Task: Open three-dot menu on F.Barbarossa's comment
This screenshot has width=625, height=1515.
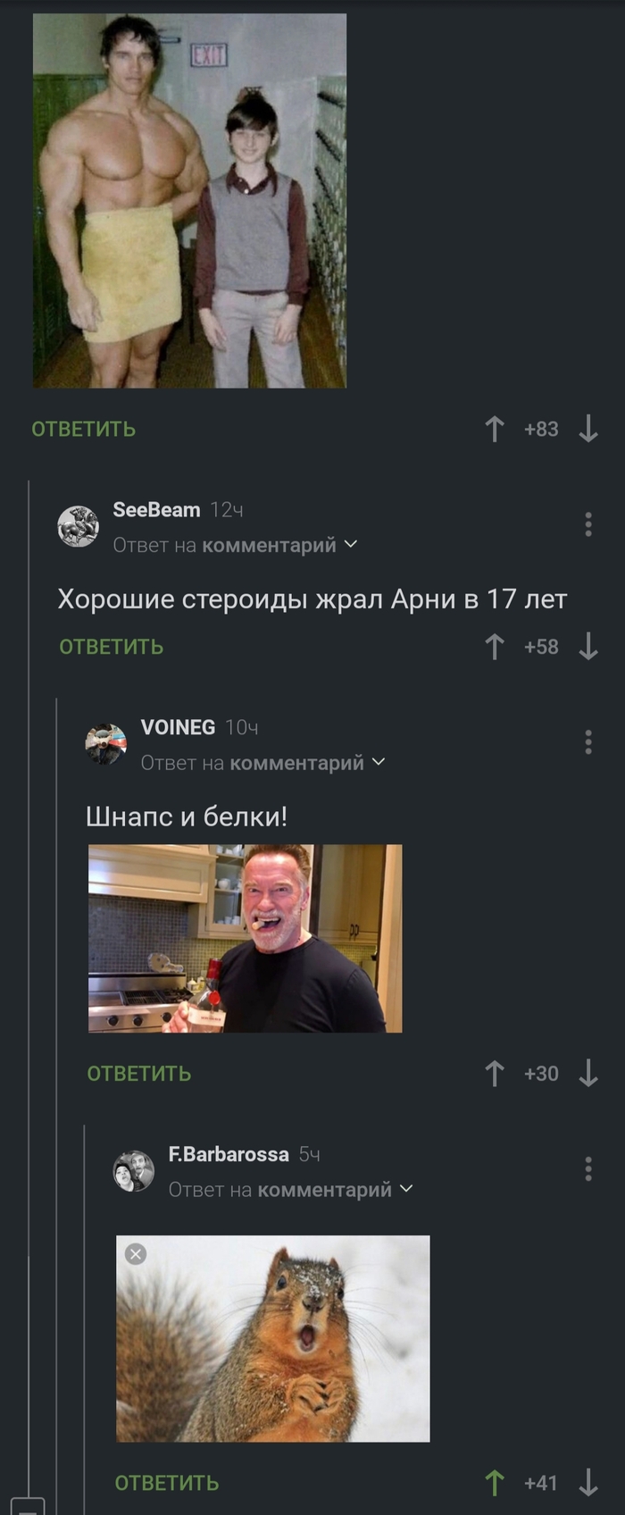Action: click(588, 1168)
